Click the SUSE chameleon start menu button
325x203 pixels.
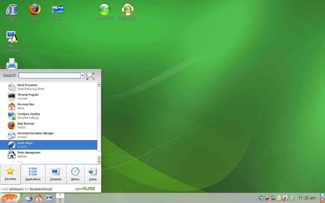coord(10,198)
